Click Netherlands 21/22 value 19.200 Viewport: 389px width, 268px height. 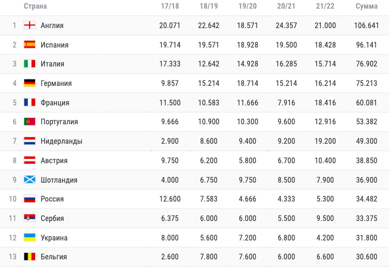tap(325, 141)
